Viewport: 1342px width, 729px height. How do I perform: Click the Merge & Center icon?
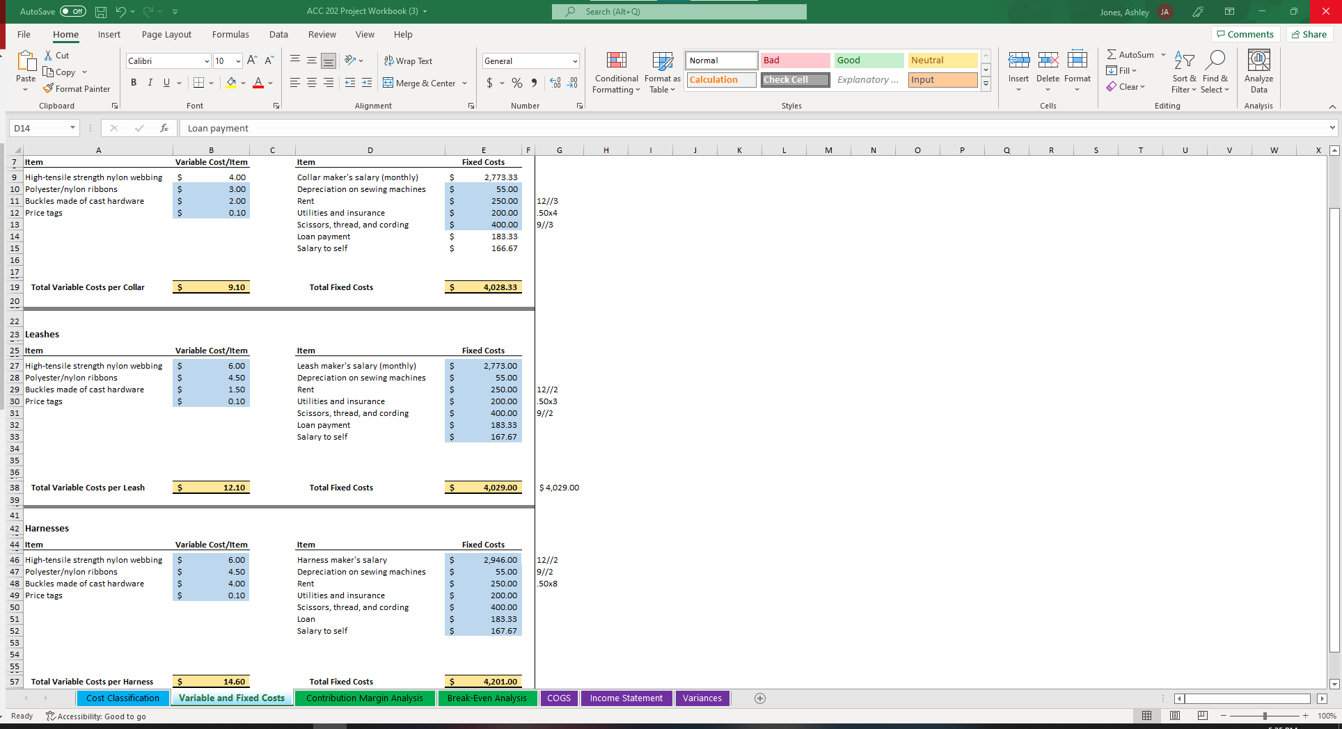point(388,83)
